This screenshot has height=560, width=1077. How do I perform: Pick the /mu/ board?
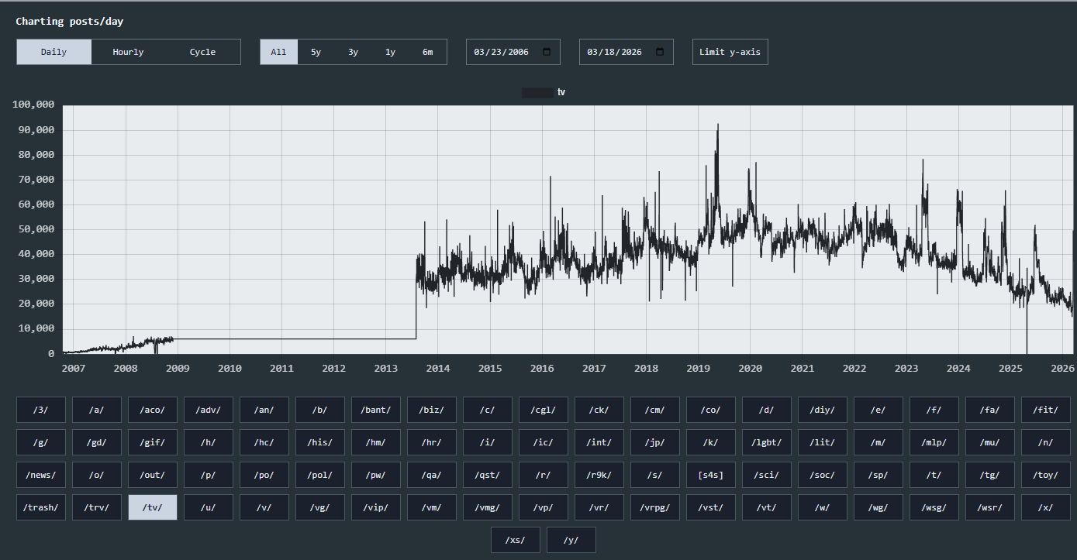pos(990,442)
